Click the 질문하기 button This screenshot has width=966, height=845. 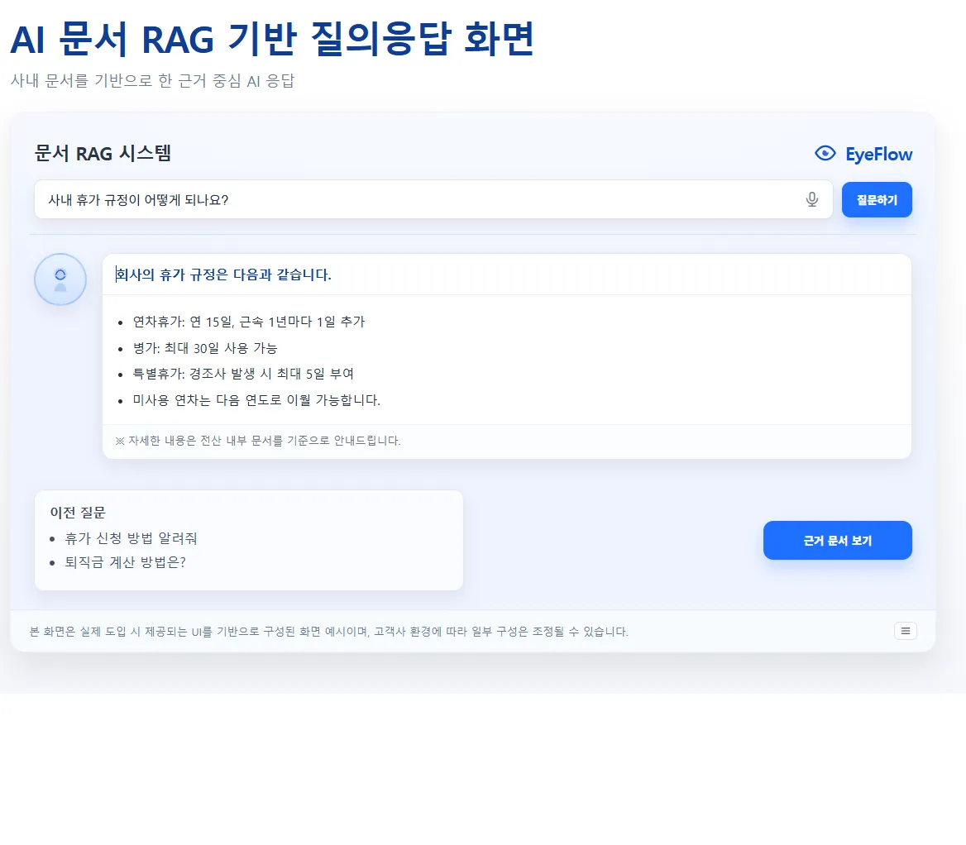877,199
